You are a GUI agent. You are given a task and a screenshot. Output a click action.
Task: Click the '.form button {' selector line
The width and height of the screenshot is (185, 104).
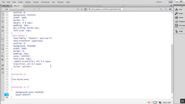click(19, 36)
